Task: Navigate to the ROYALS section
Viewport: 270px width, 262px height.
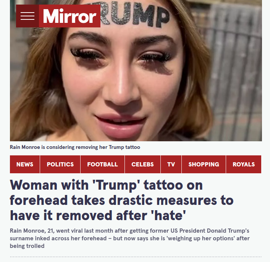Action: point(244,164)
